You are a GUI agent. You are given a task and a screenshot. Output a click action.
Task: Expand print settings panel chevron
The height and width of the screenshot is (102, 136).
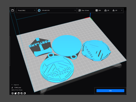click(122, 10)
